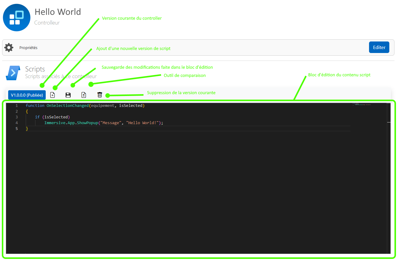Screen dimensions: 409x261
Task: Save modifications made in the edit block
Action: (68, 95)
